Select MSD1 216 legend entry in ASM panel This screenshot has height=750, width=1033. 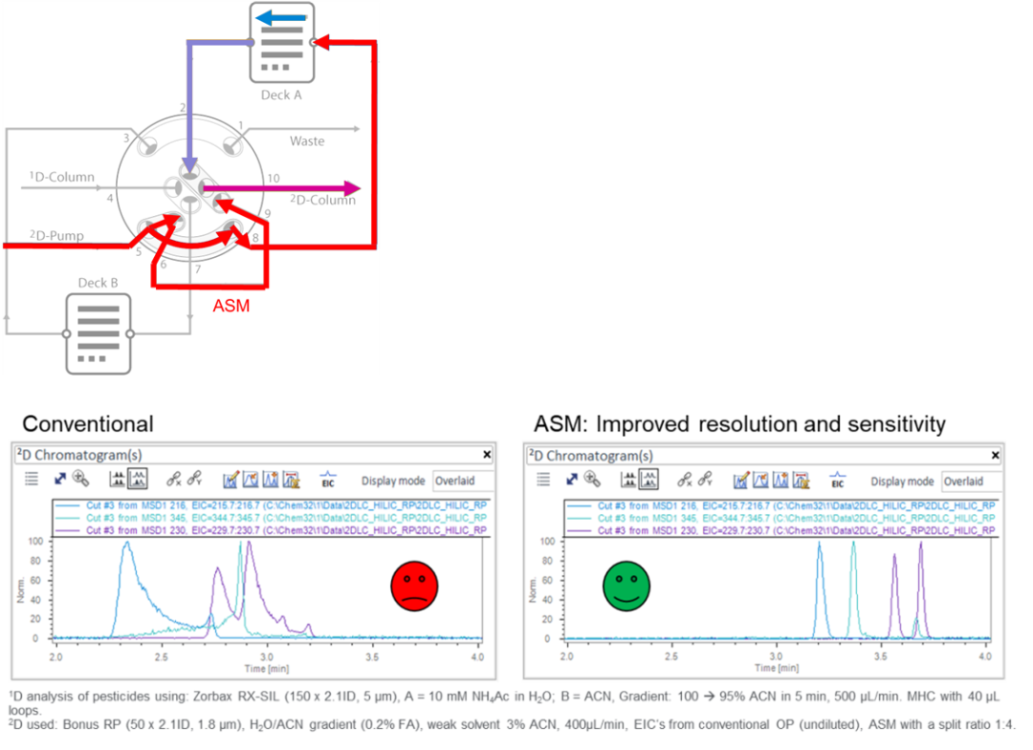(x=780, y=506)
